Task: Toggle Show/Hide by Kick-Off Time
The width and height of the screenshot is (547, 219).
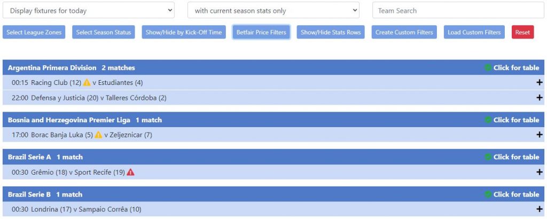Action: (184, 33)
